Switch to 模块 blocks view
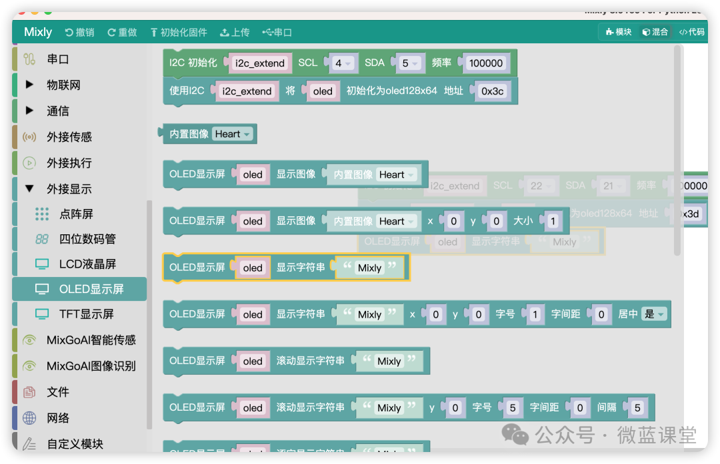720x464 pixels. [619, 32]
